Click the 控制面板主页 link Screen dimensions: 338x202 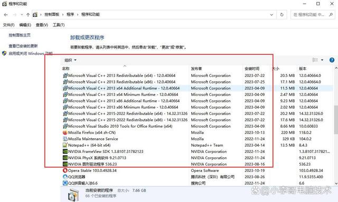(20, 35)
